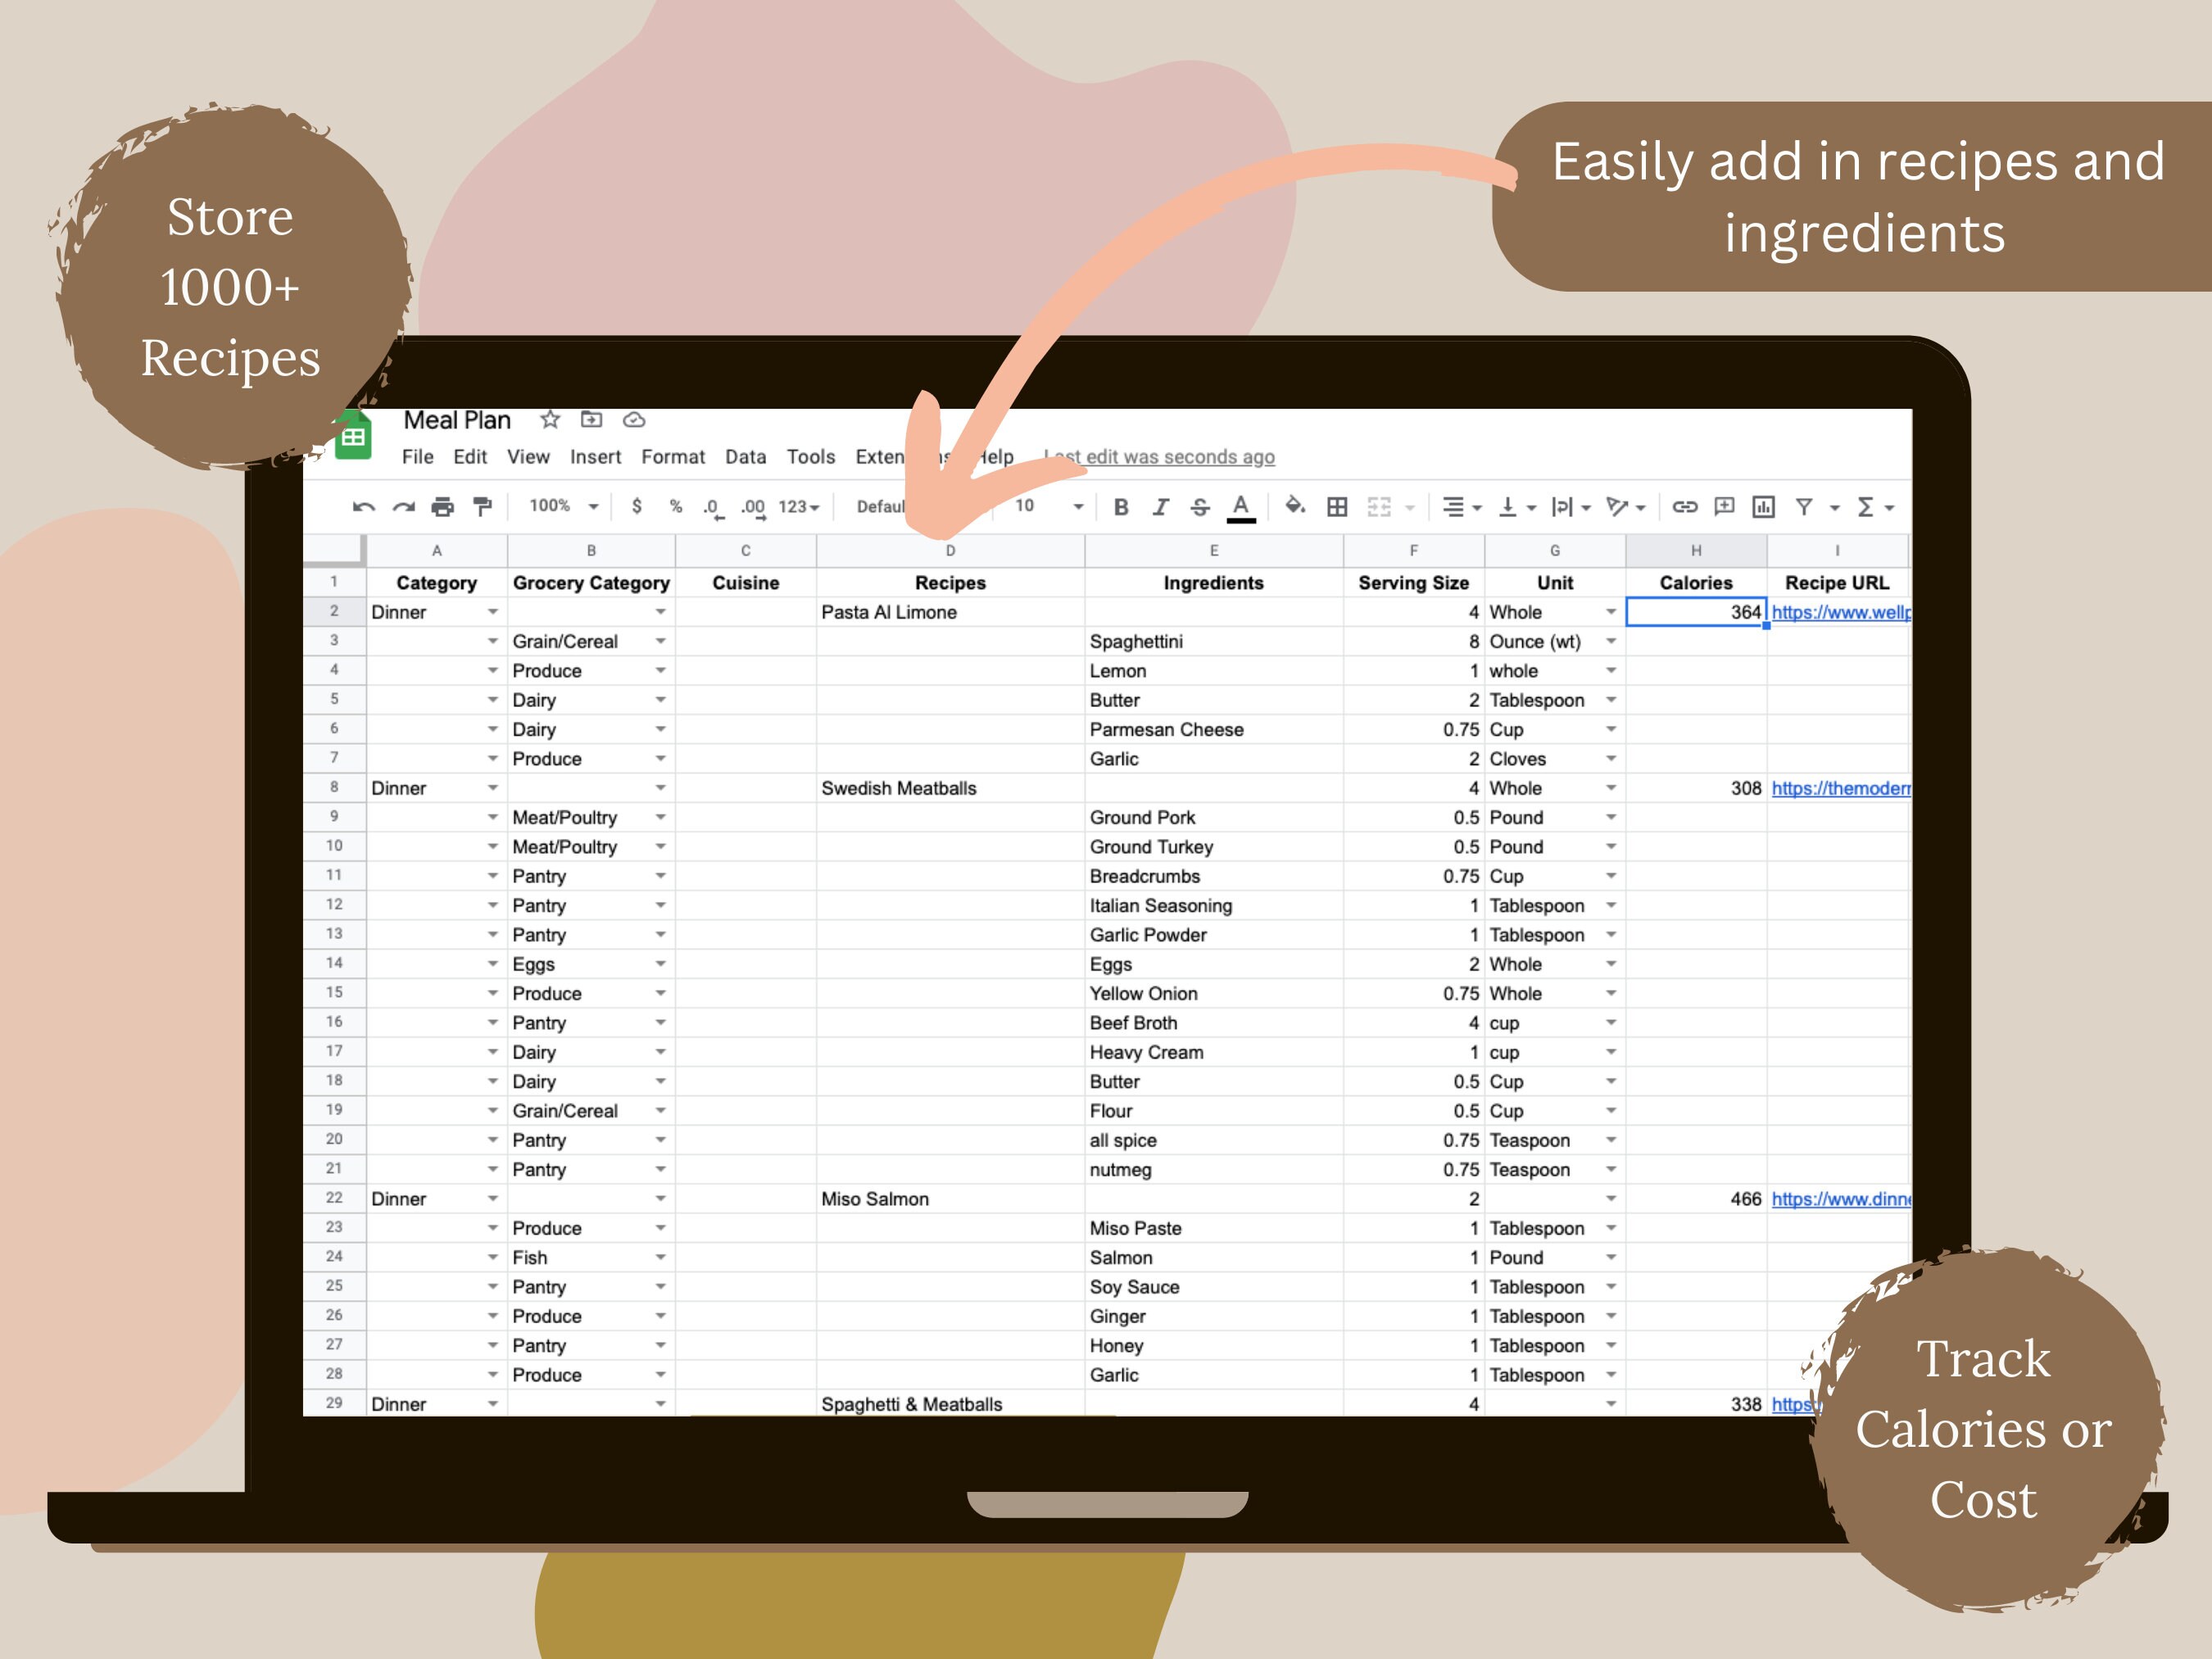
Task: Apply Italic formatting
Action: coord(1162,507)
